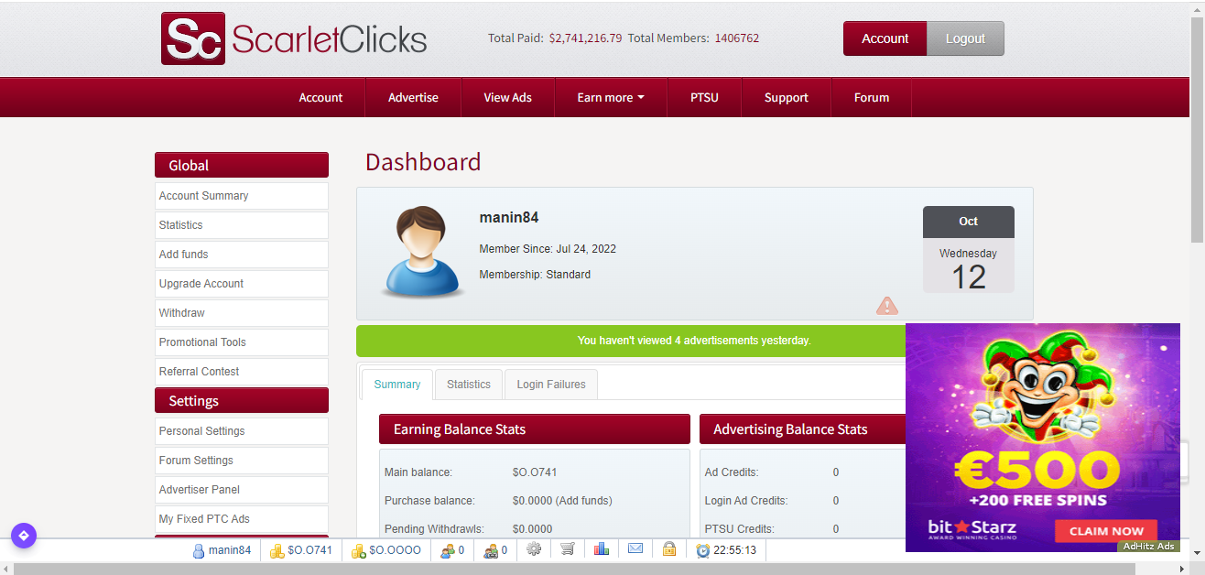The height and width of the screenshot is (575, 1205).
Task: Click the warning triangle icon
Action: (886, 306)
